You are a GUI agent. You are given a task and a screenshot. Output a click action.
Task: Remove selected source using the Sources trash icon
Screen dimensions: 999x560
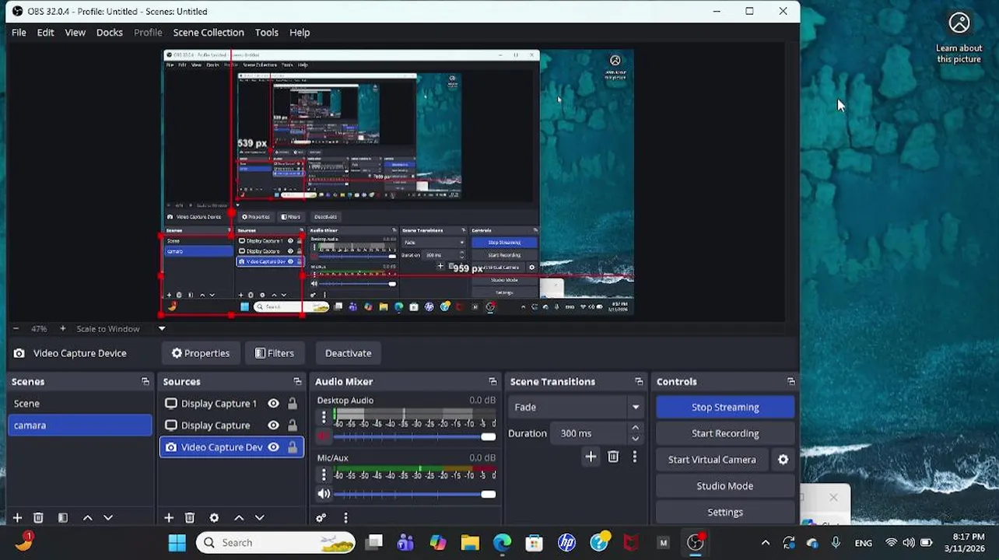pos(190,518)
